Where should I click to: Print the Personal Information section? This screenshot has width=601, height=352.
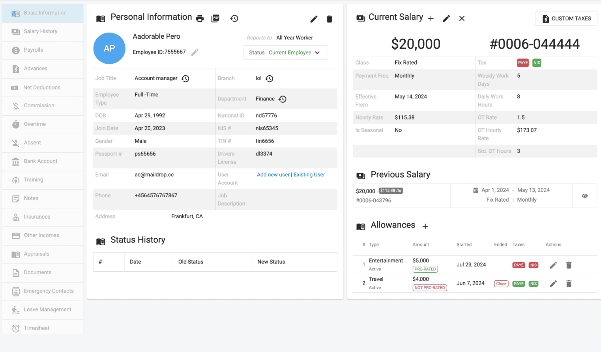(x=200, y=18)
